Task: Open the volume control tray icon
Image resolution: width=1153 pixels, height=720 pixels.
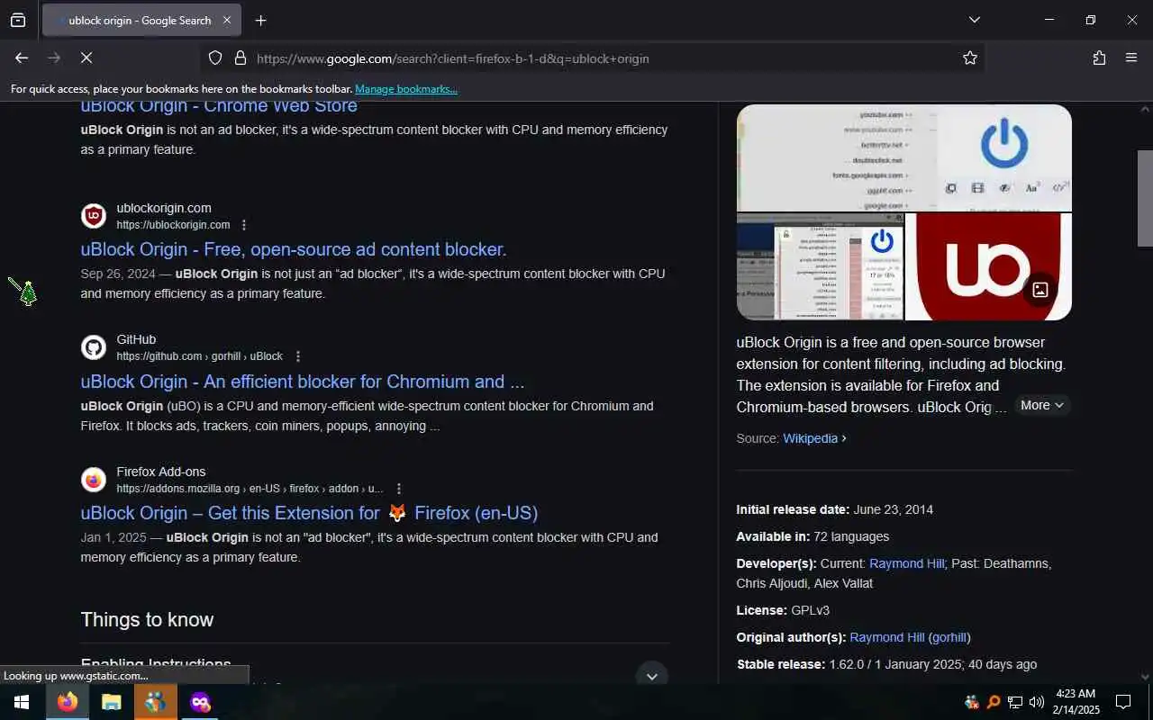Action: pyautogui.click(x=1037, y=702)
